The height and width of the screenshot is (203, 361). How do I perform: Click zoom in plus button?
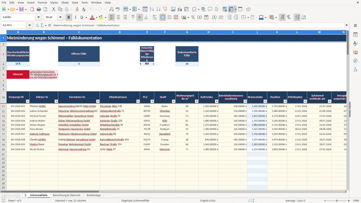point(349,201)
